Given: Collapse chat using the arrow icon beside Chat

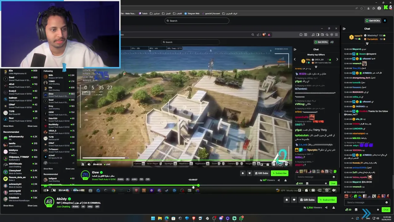Looking at the screenshot, I should (x=344, y=29).
